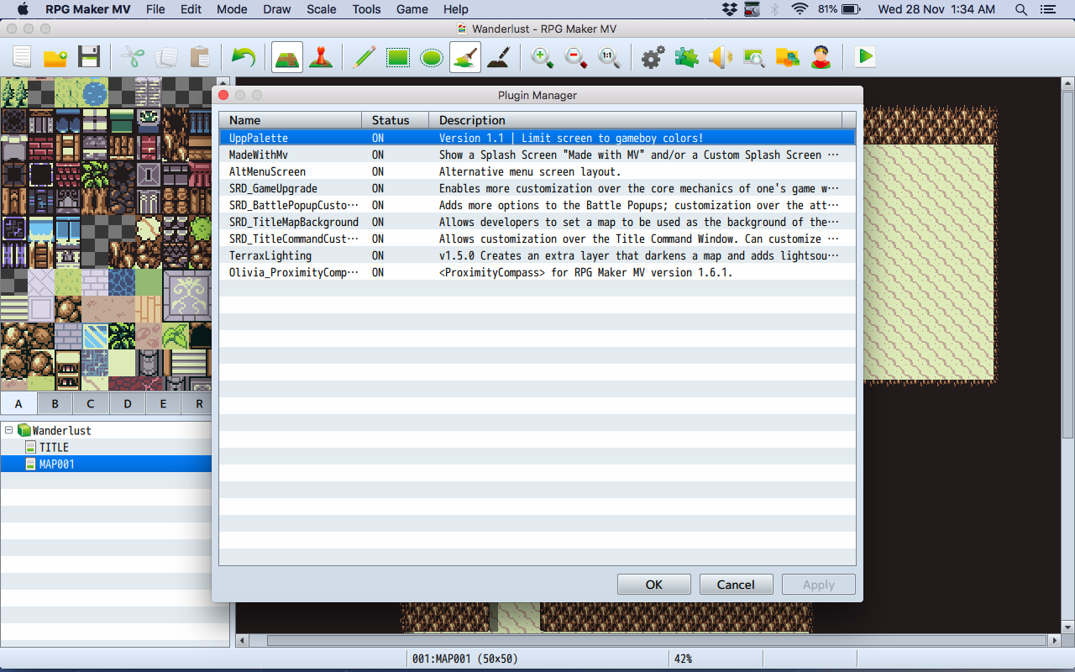This screenshot has width=1075, height=672.
Task: Open the Mode menu
Action: [x=232, y=9]
